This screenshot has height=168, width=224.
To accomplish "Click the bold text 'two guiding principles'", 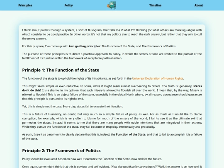I will pos(85,46).
